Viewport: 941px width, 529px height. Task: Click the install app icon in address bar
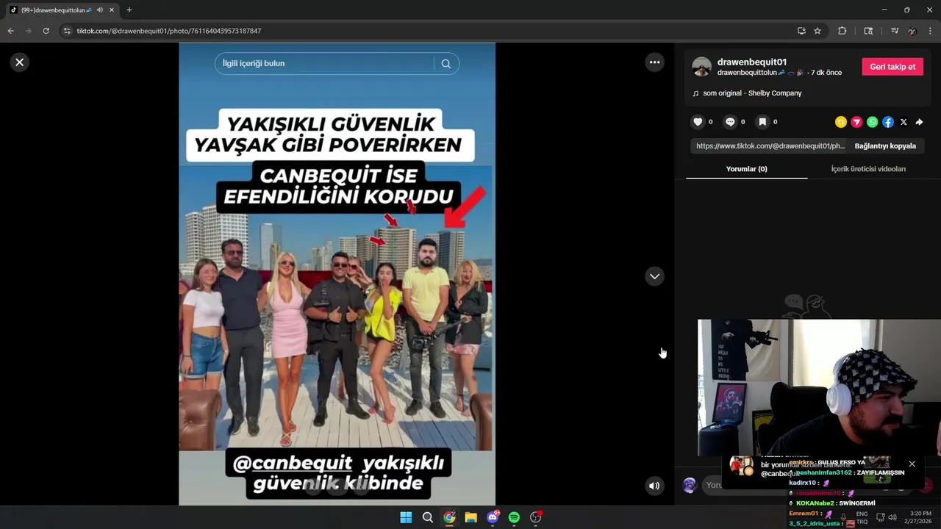click(801, 31)
